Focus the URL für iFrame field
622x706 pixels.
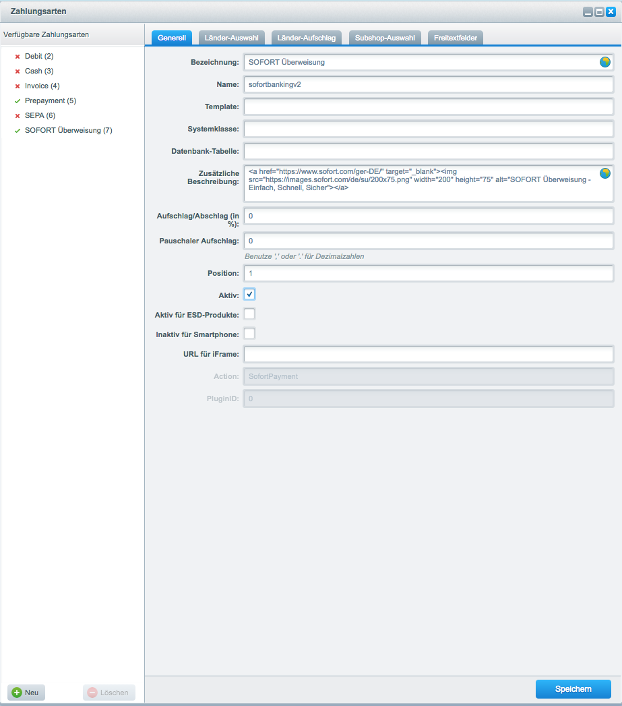(428, 354)
